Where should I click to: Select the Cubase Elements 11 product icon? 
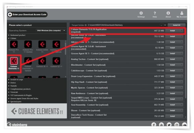(x=14, y=61)
